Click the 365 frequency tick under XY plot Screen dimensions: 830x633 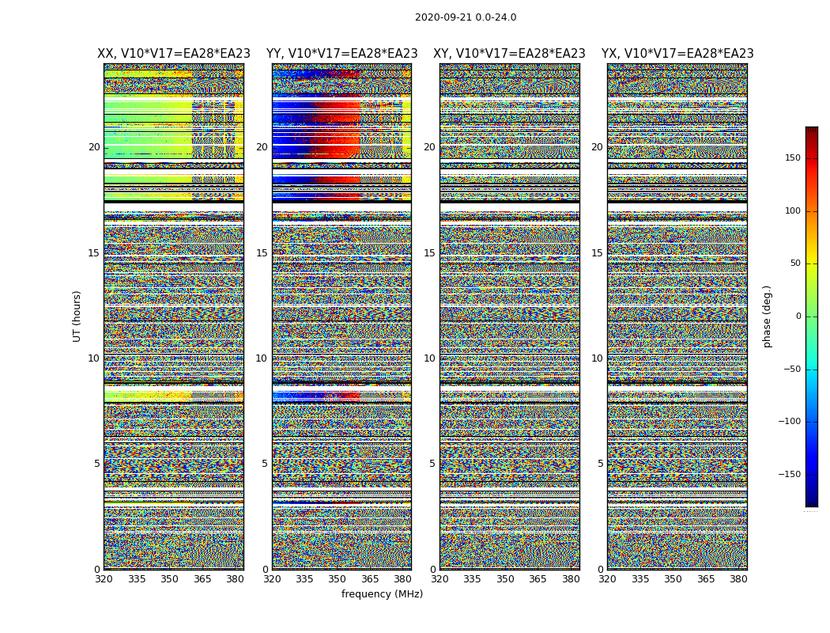(x=538, y=579)
